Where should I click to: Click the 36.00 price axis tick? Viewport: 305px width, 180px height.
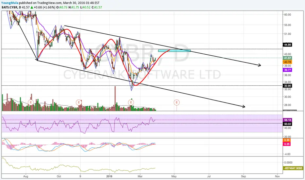click(x=288, y=75)
